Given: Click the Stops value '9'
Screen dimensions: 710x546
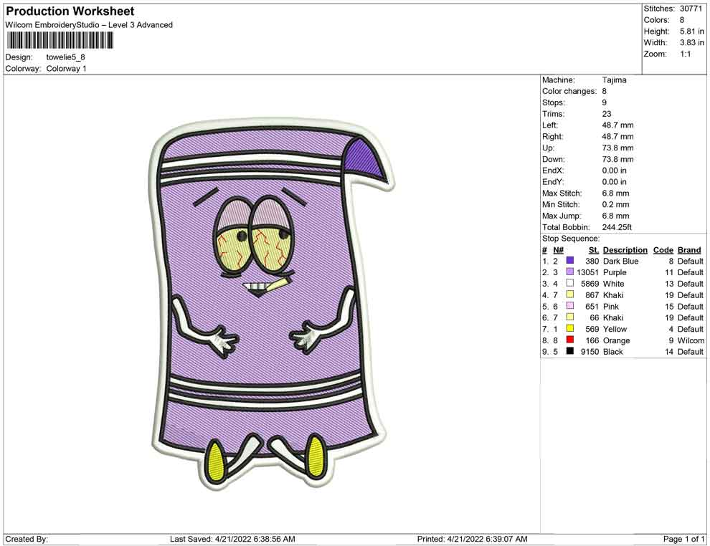Looking at the screenshot, I should (604, 102).
